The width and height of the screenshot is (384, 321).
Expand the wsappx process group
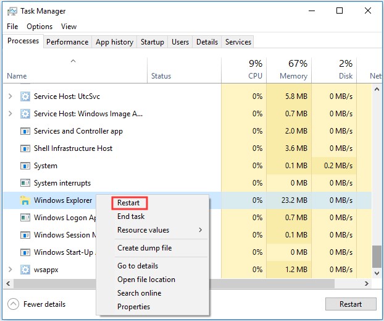click(x=10, y=270)
